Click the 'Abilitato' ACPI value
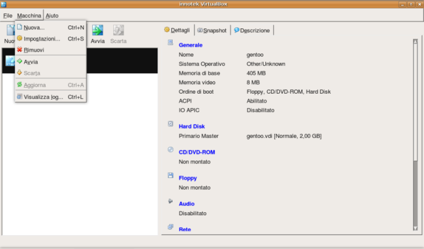The width and height of the screenshot is (424, 249). point(257,101)
